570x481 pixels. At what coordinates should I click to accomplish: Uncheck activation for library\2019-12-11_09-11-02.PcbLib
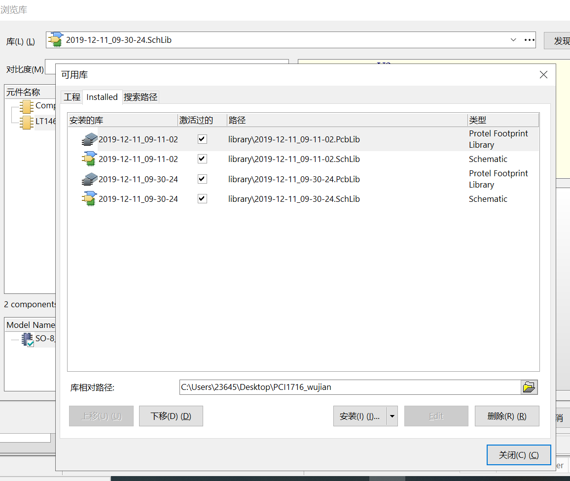[202, 139]
